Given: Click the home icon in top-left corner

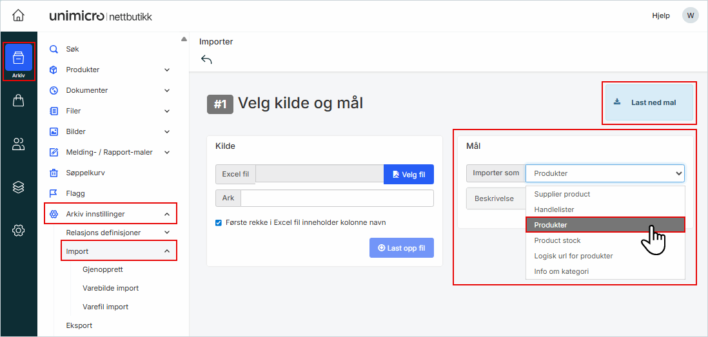Looking at the screenshot, I should pos(18,15).
